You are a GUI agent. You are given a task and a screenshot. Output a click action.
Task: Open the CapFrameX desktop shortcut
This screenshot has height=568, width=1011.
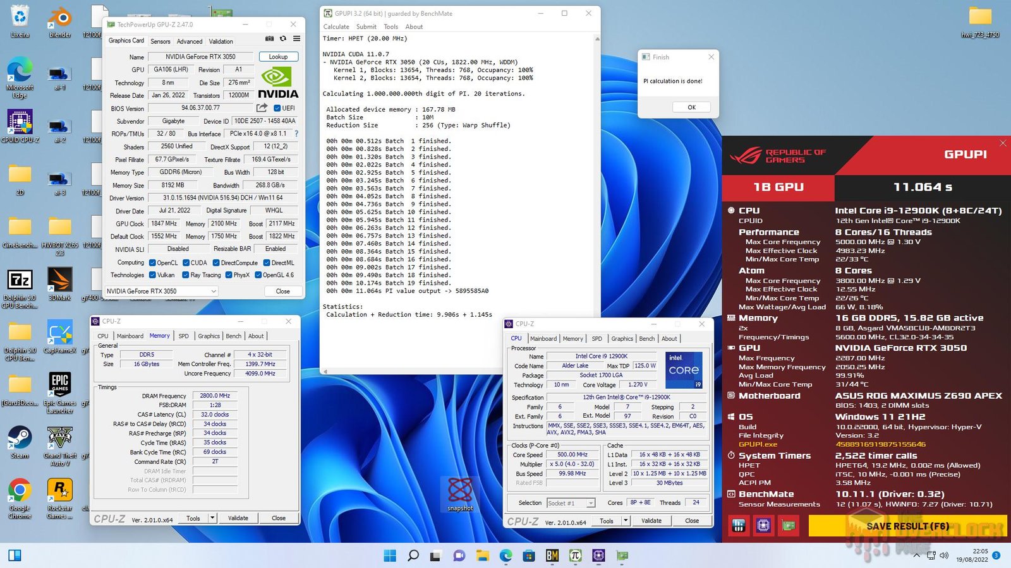coord(60,337)
